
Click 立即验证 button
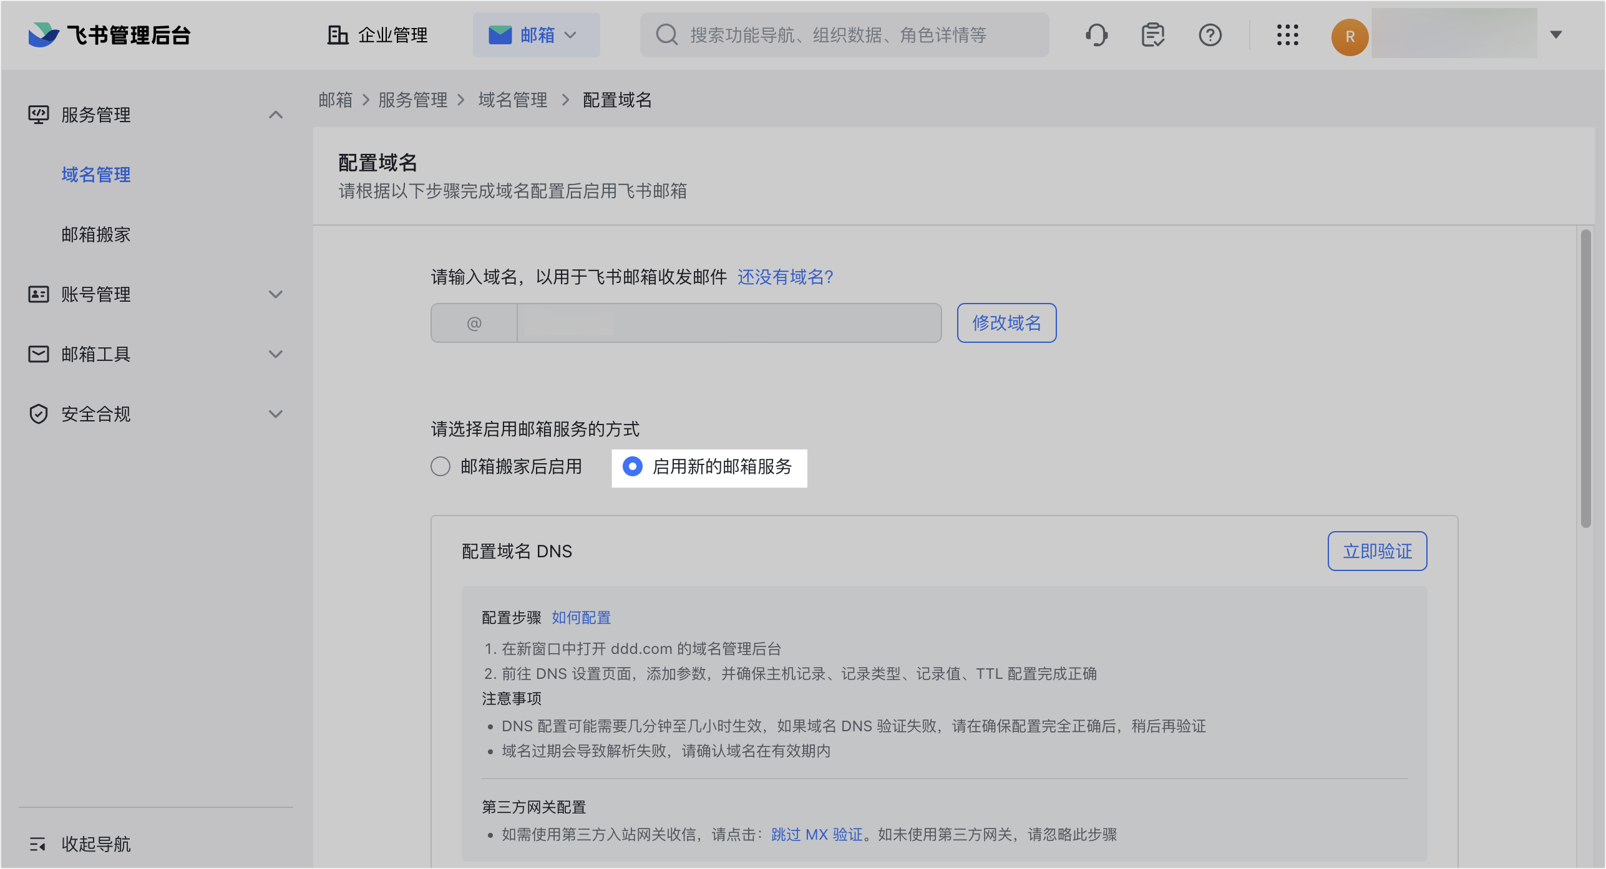point(1377,551)
